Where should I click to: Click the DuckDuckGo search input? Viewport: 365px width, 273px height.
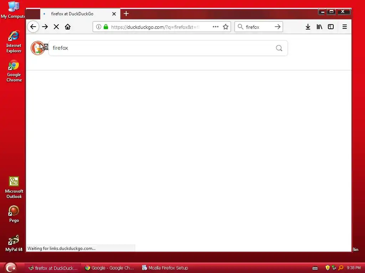[168, 48]
